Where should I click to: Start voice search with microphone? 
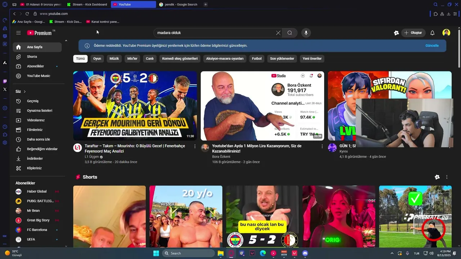click(306, 33)
